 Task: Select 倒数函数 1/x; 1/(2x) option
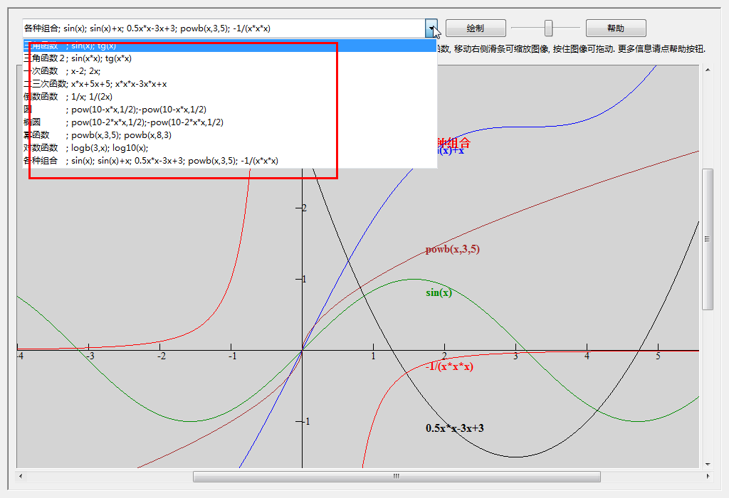(230, 97)
